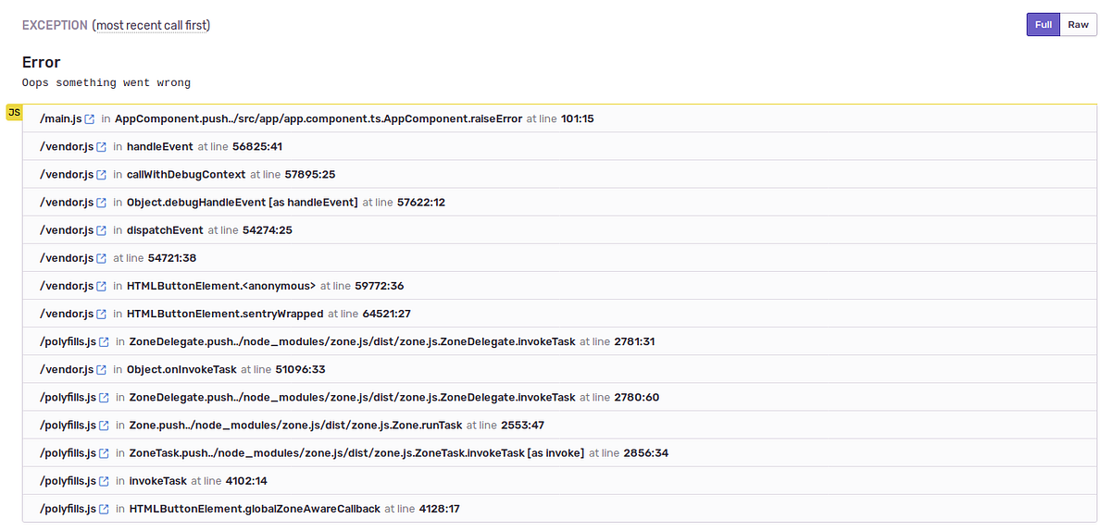Viewport: 1111px width, 531px height.
Task: Expand the globalZoneAwareCallback frame
Action: click(559, 509)
